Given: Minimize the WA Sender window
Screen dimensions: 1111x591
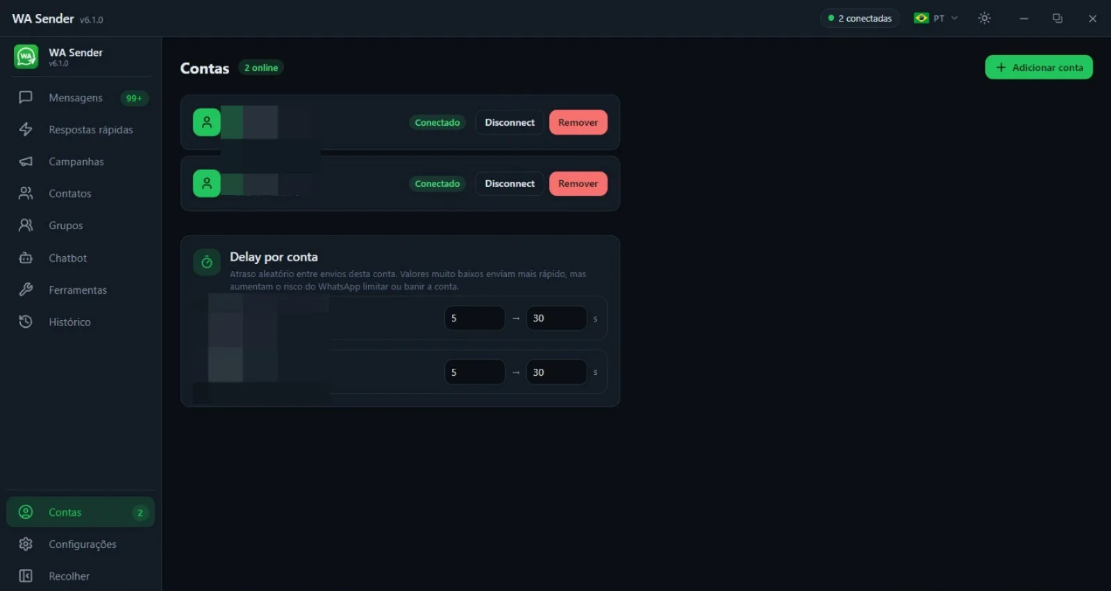Looking at the screenshot, I should pos(1024,18).
